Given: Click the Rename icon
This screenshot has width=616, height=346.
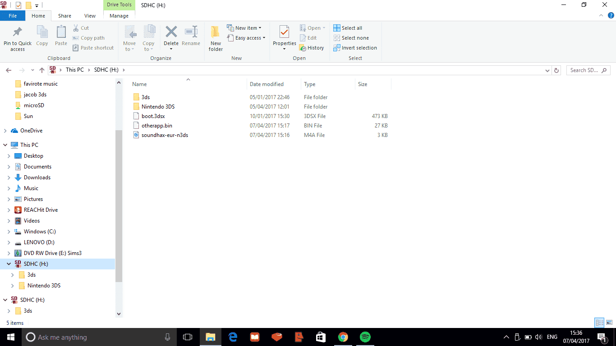Looking at the screenshot, I should (191, 32).
